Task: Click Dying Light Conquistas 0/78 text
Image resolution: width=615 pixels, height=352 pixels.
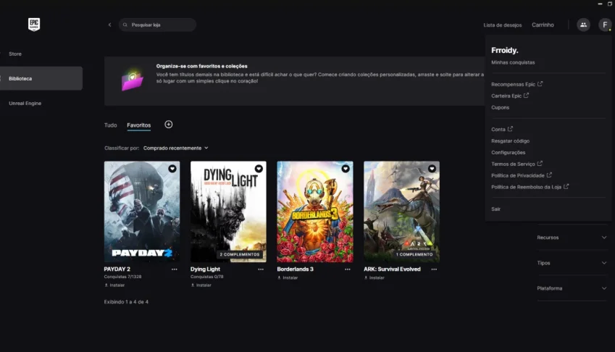Action: 206,277
